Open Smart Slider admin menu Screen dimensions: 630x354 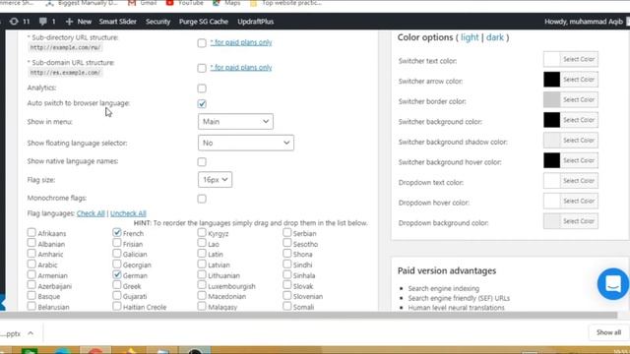pos(118,22)
